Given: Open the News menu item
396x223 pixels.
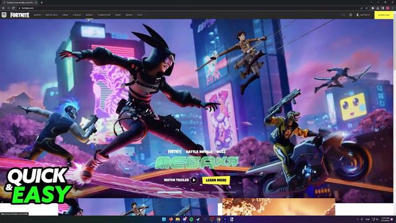Looking at the screenshot, I should (x=118, y=15).
